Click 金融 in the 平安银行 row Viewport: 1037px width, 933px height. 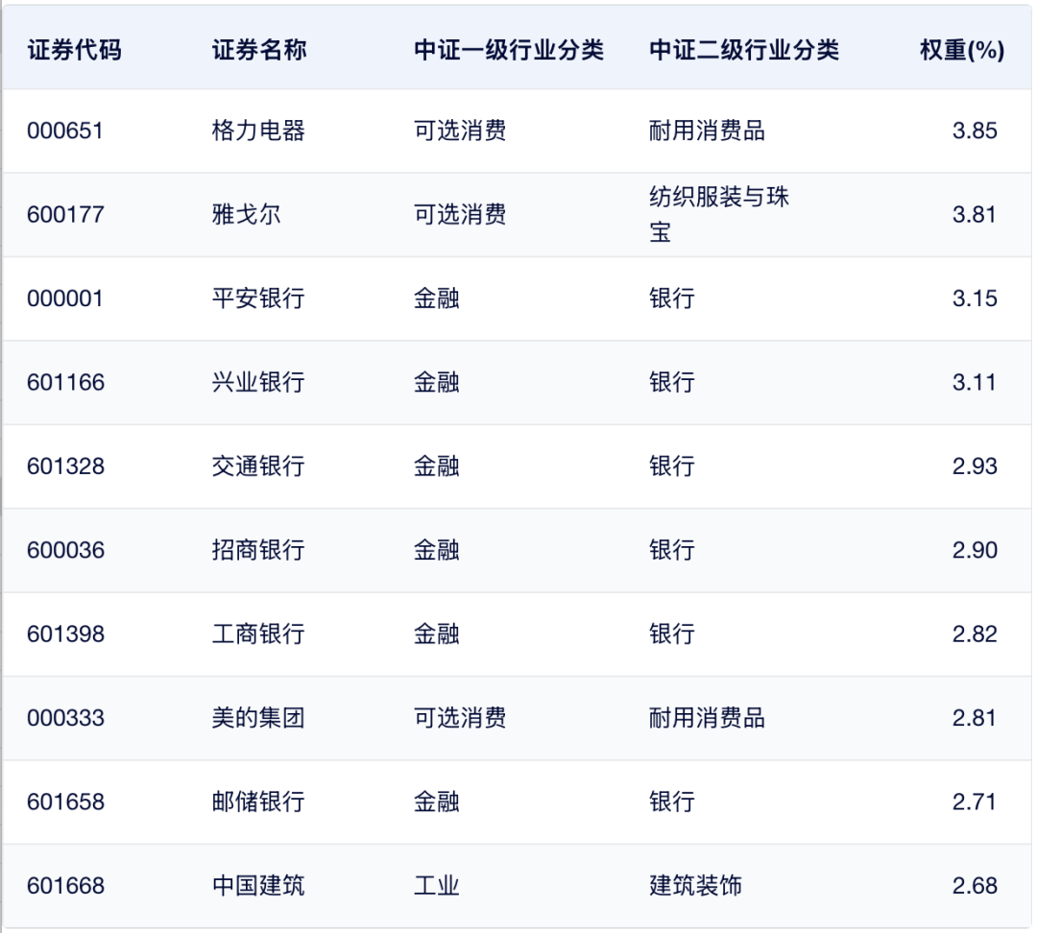pyautogui.click(x=437, y=299)
